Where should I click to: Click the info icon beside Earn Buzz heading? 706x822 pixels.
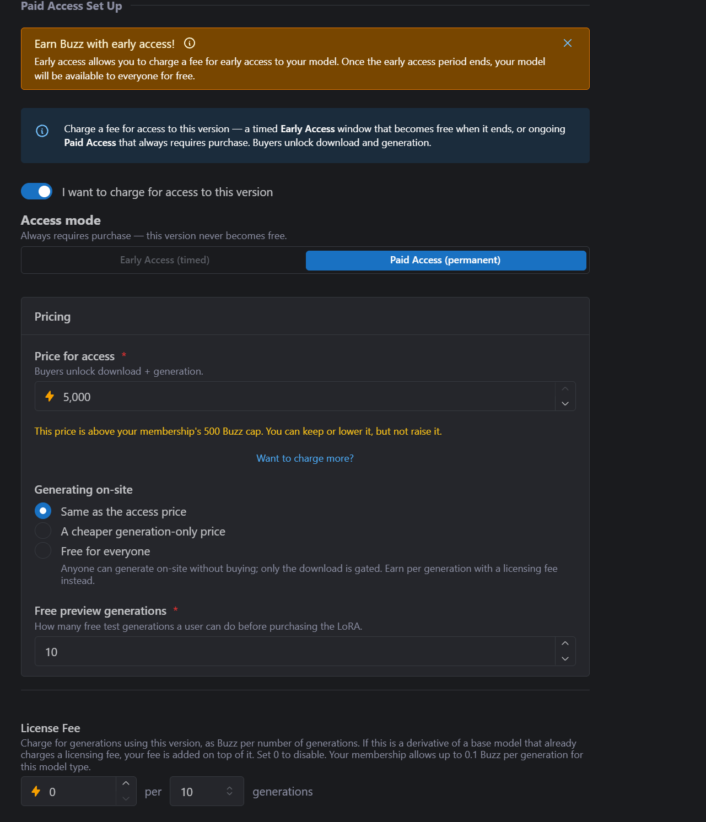point(190,43)
